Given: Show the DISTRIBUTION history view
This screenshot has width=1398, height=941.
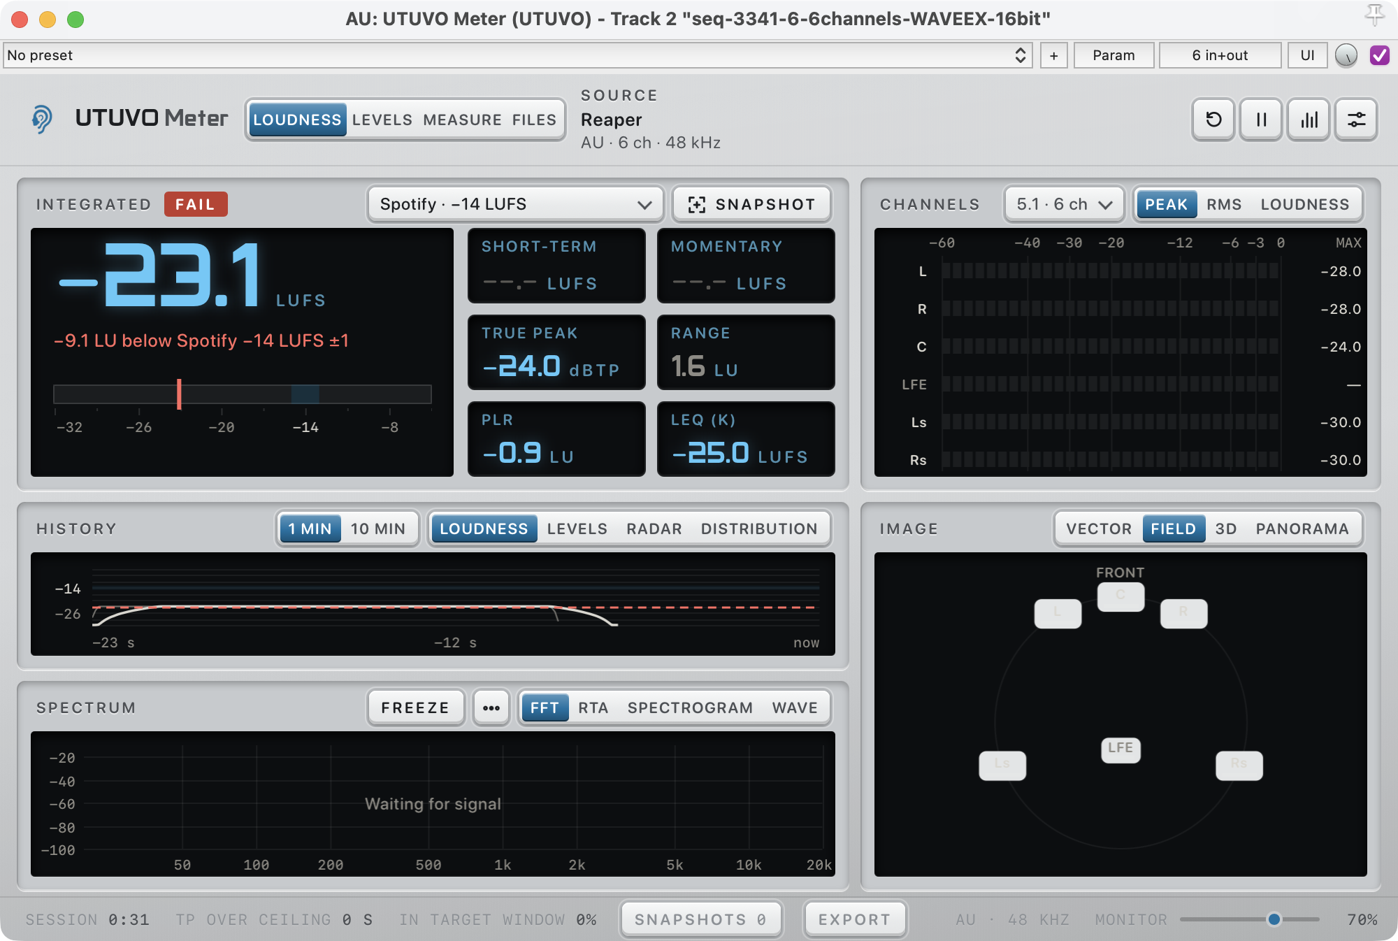Looking at the screenshot, I should tap(759, 529).
